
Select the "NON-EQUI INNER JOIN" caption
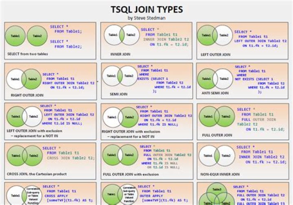click(x=220, y=174)
